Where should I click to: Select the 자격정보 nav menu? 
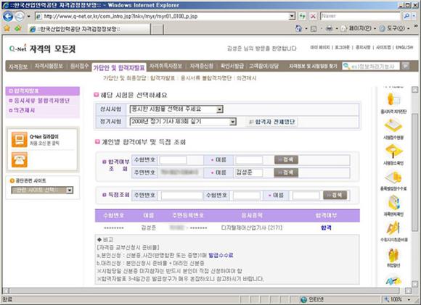coord(18,67)
